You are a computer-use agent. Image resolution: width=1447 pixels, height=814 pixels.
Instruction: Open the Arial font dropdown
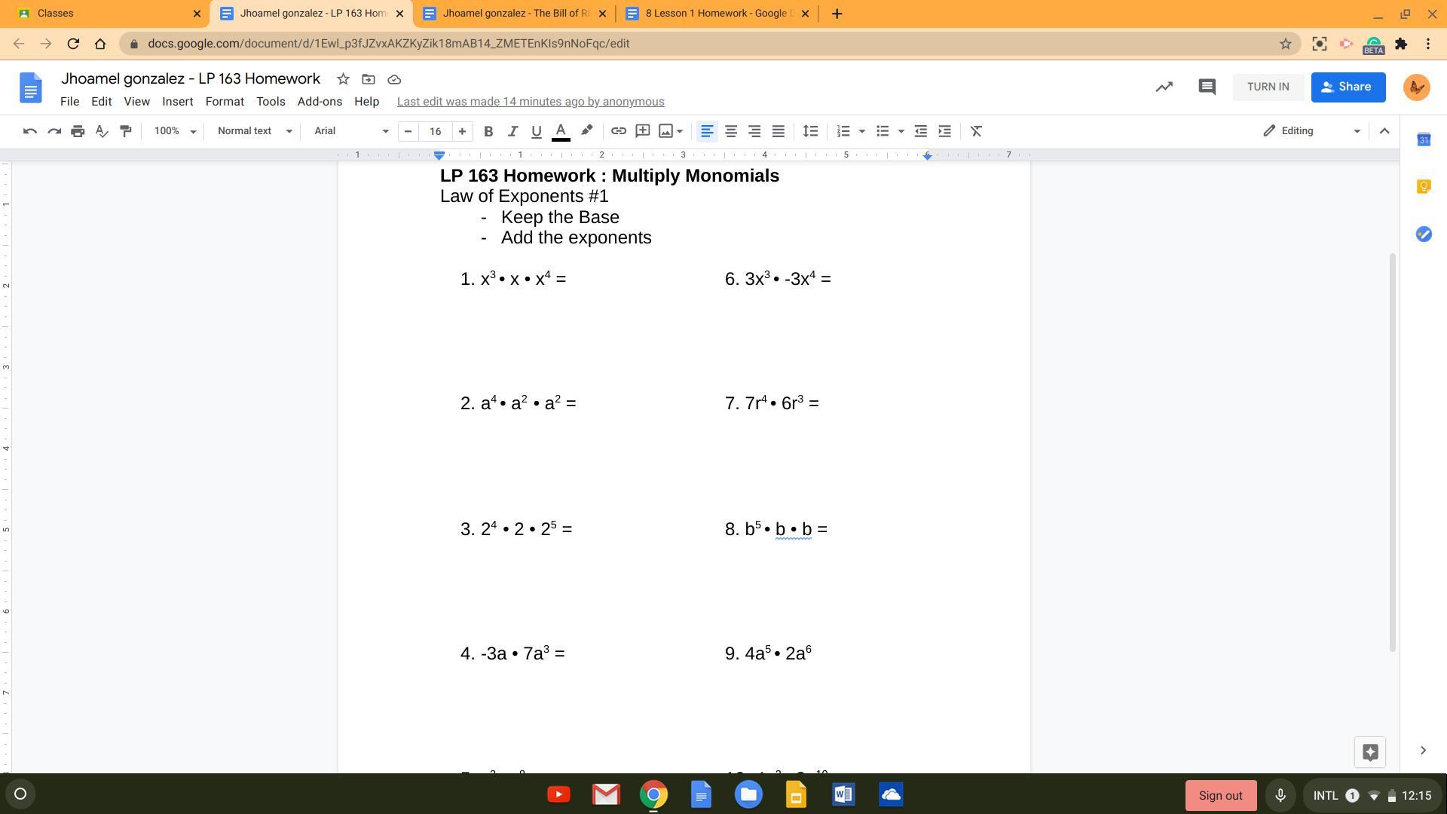click(x=351, y=131)
